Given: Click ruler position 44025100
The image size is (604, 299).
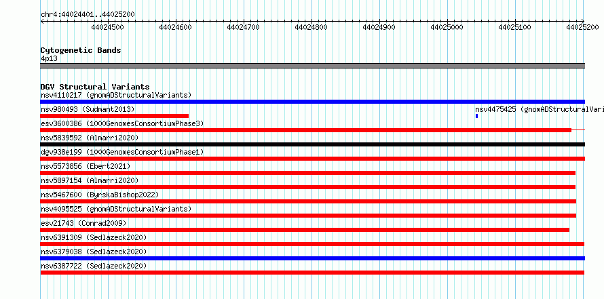Looking at the screenshot, I should (x=515, y=27).
